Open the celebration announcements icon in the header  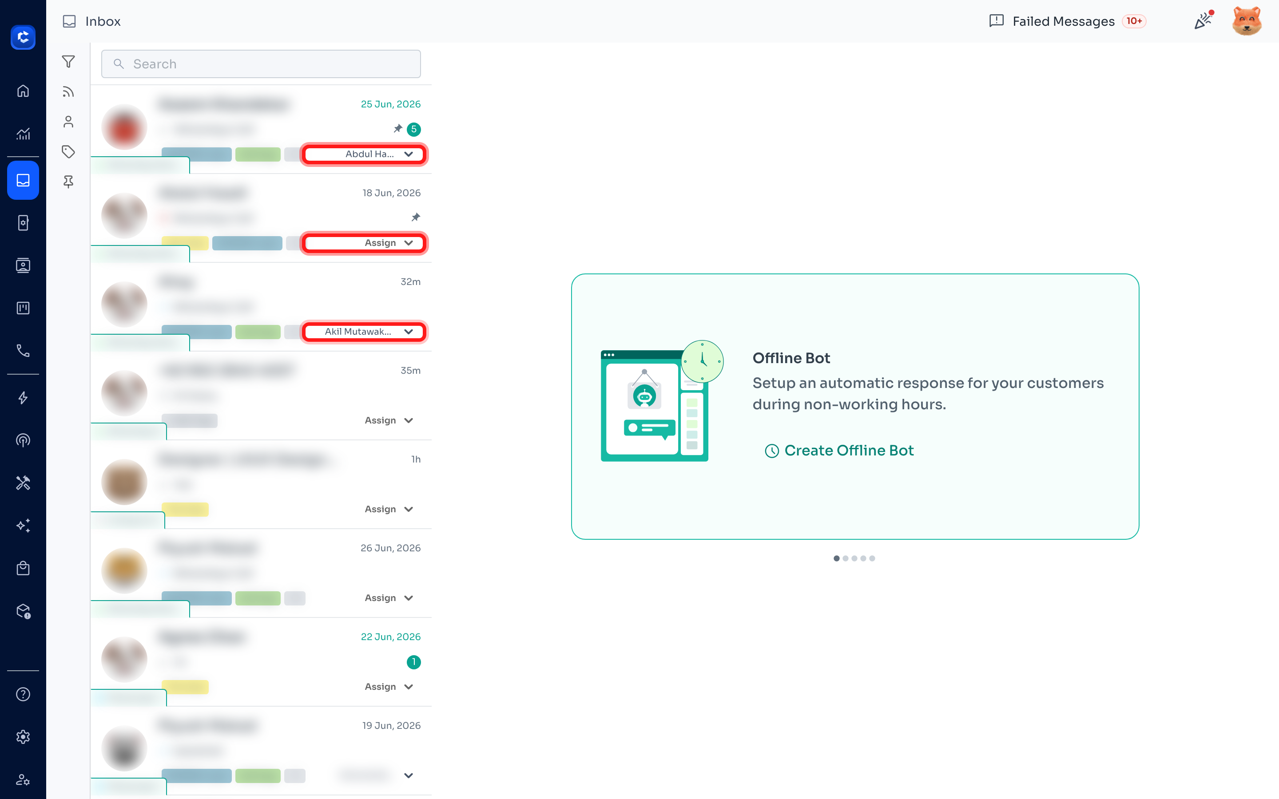point(1203,21)
